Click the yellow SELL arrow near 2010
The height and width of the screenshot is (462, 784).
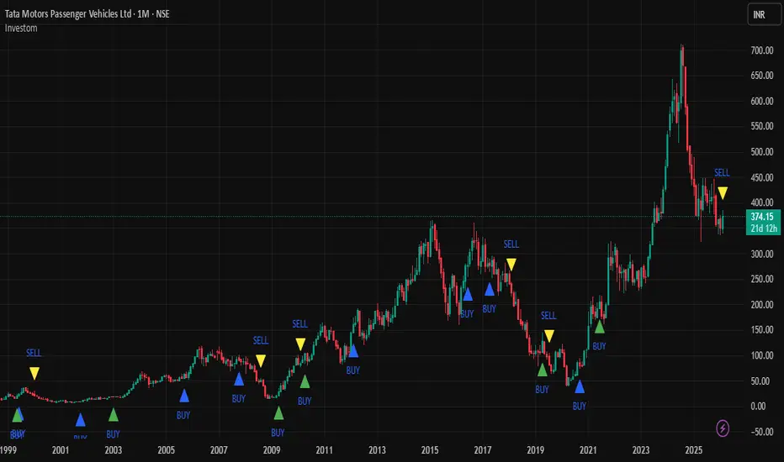pyautogui.click(x=300, y=344)
